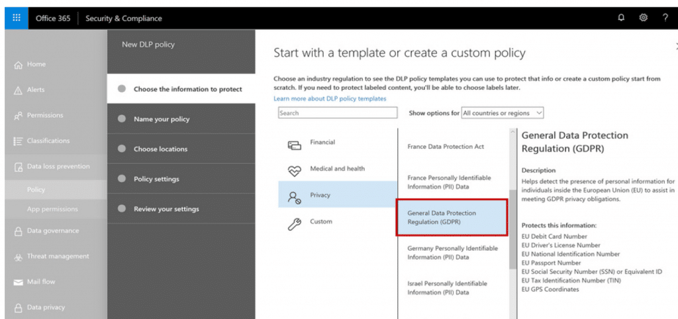Click EU Passport Number entry
This screenshot has width=678, height=319.
[x=552, y=263]
